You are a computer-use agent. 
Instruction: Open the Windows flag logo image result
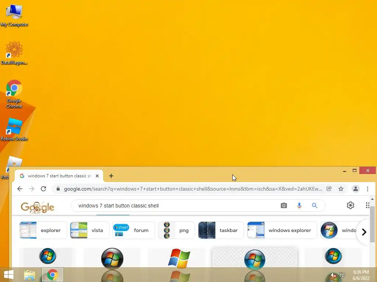click(179, 258)
